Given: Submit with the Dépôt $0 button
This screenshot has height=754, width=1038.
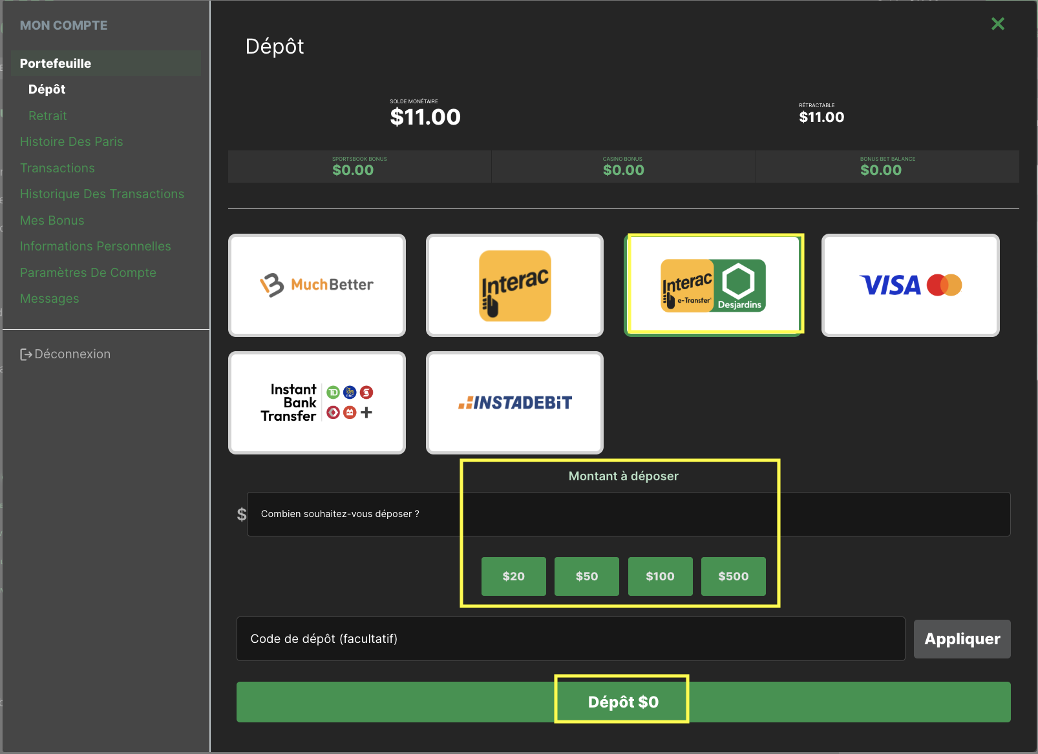Looking at the screenshot, I should 623,702.
